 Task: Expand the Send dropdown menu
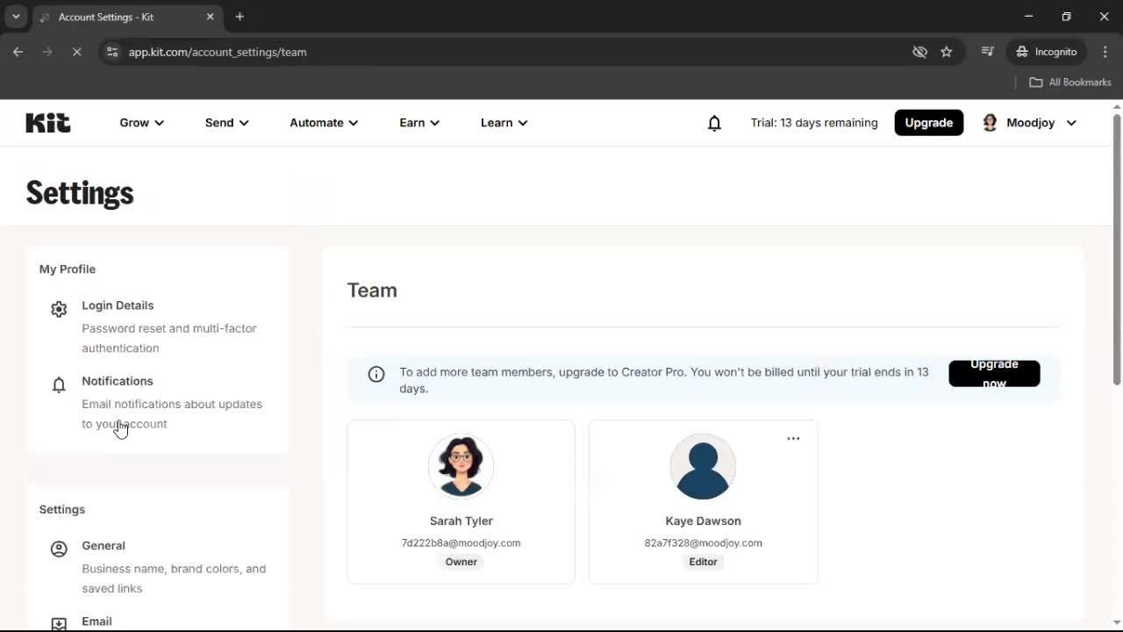click(x=226, y=123)
